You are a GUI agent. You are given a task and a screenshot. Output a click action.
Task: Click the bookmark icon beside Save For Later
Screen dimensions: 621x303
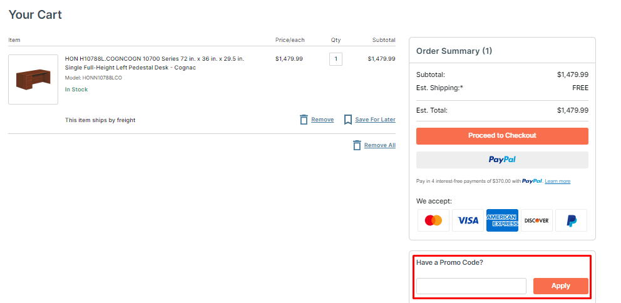coord(347,120)
